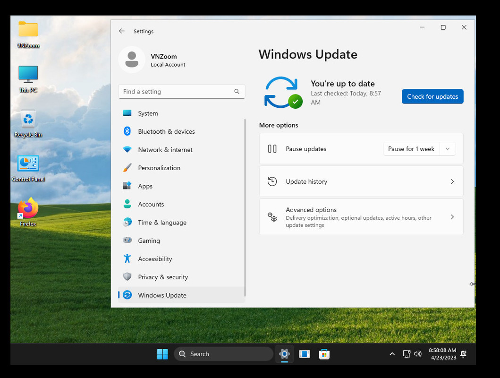Click the VNZoom Local Account name
The image size is (500, 378).
pyautogui.click(x=168, y=60)
